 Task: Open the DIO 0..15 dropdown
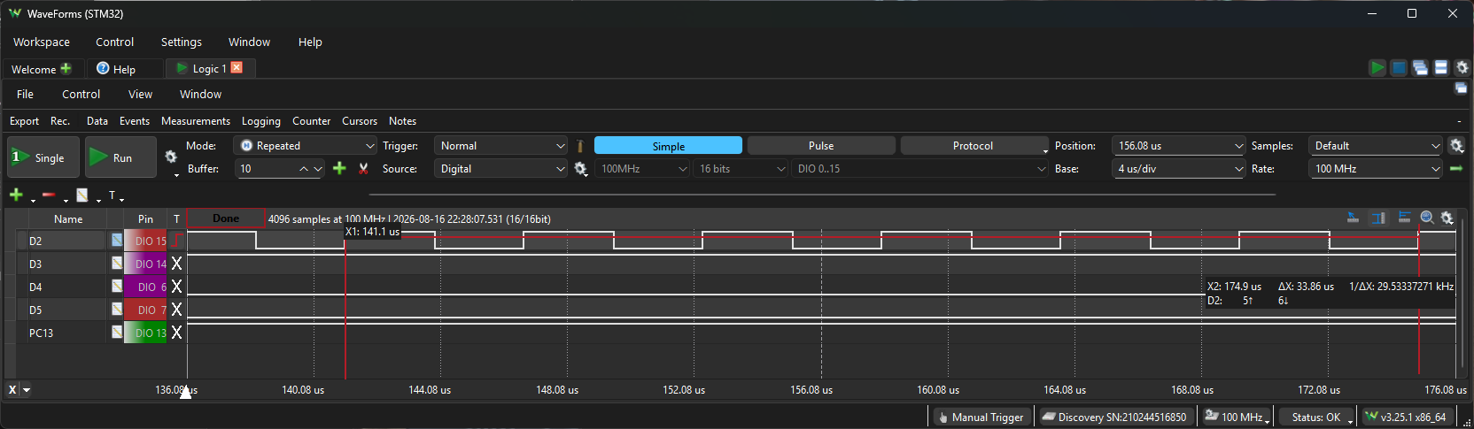(x=920, y=168)
